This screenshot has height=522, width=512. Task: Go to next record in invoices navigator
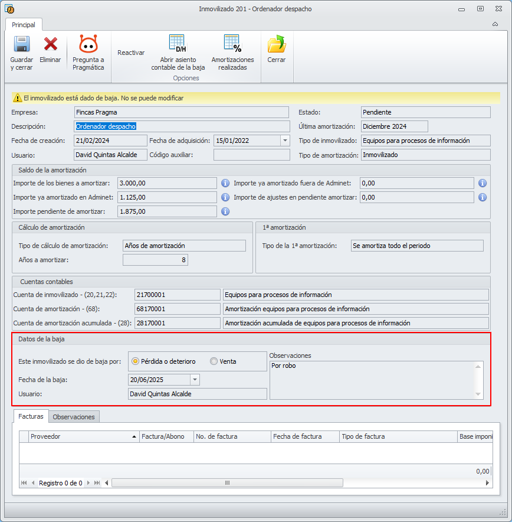click(x=88, y=482)
